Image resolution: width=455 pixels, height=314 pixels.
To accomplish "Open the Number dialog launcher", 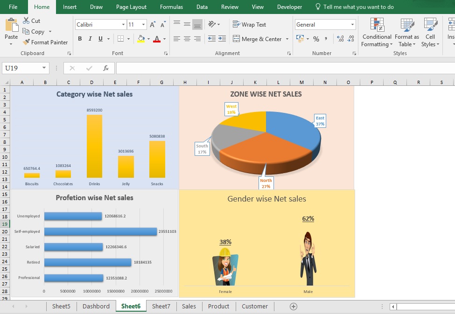I will tap(354, 53).
